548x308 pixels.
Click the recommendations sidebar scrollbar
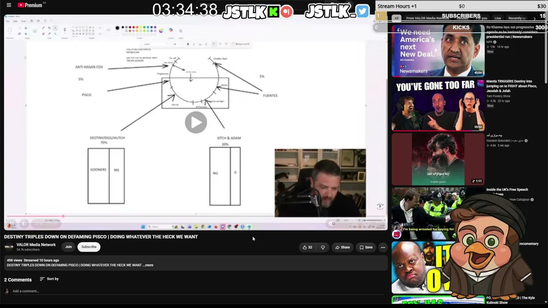tap(545, 53)
